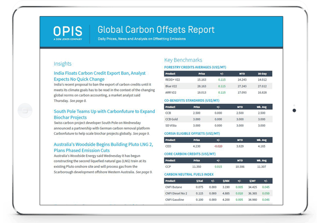The height and width of the screenshot is (223, 317).
Task: Open South Pole Teams Up with Carbonfuture article
Action: (x=104, y=114)
